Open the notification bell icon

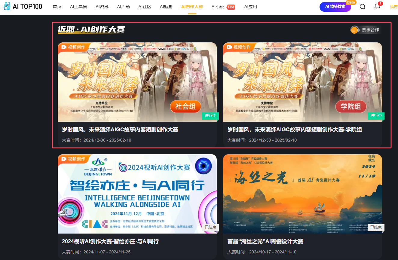pyautogui.click(x=377, y=6)
